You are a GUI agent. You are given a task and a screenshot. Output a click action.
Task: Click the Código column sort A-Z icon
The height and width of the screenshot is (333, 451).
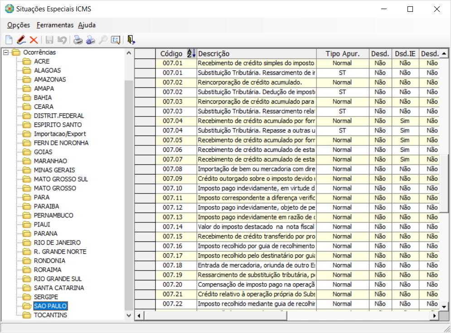coord(191,53)
